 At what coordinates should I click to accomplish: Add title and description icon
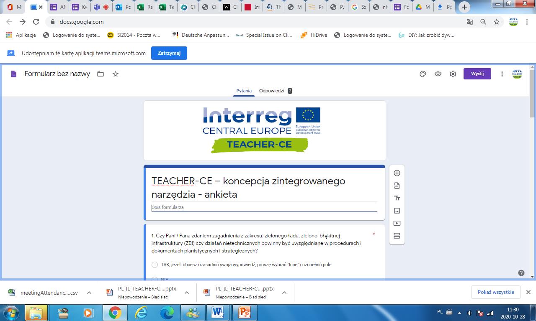[397, 198]
